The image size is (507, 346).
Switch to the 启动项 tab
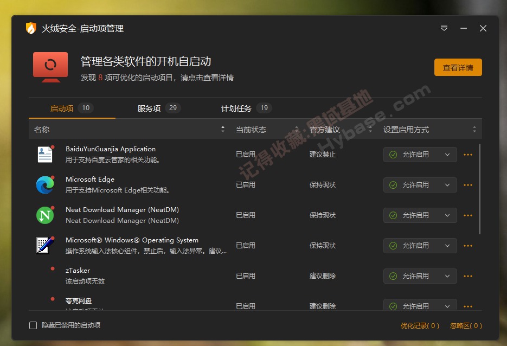pos(72,108)
